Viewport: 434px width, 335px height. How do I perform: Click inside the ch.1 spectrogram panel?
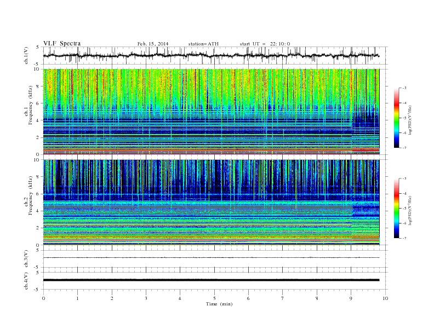211,112
